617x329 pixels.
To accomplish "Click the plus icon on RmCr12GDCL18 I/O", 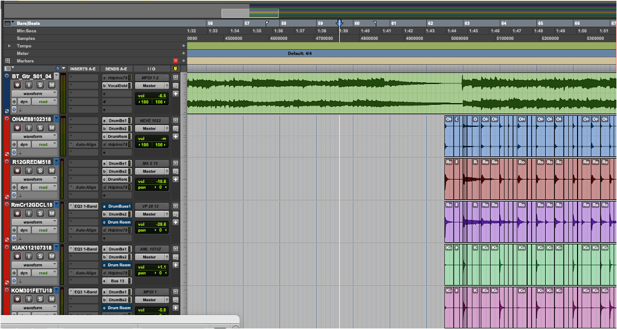I will (x=176, y=222).
